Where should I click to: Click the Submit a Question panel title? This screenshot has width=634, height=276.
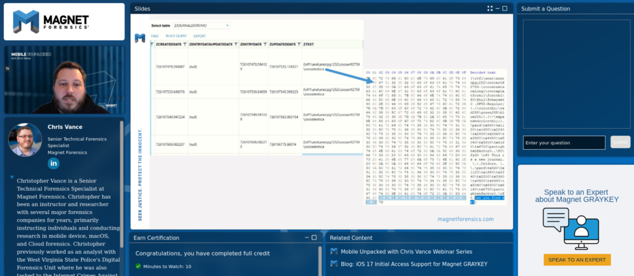[545, 9]
